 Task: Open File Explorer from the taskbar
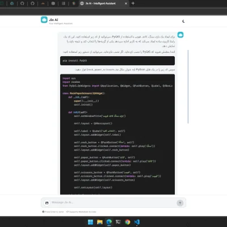click(100, 222)
